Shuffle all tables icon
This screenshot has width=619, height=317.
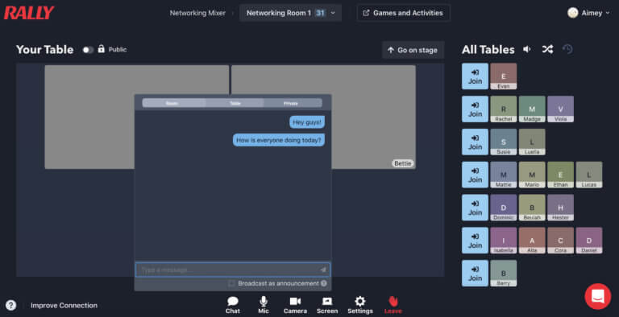click(547, 49)
